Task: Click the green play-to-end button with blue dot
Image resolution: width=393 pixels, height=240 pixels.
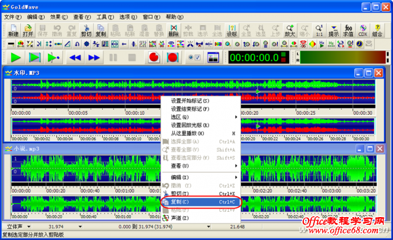Action: [54, 58]
